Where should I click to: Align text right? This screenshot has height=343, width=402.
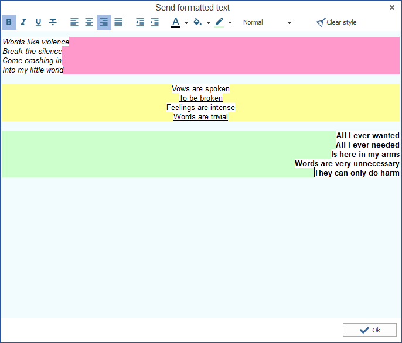point(104,22)
